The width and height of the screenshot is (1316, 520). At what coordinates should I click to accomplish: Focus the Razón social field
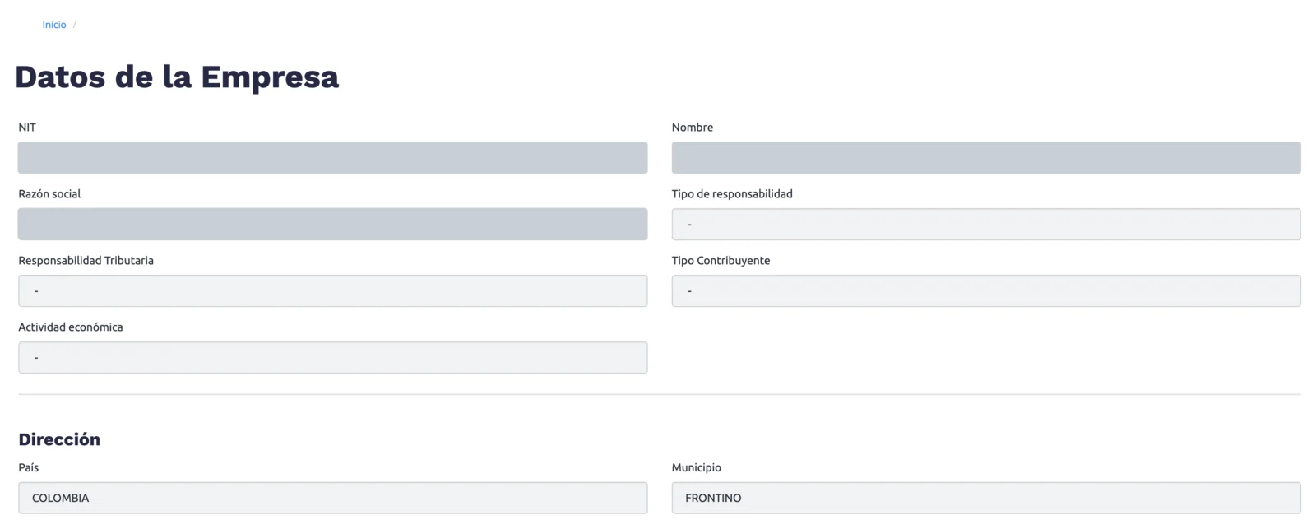tap(332, 224)
